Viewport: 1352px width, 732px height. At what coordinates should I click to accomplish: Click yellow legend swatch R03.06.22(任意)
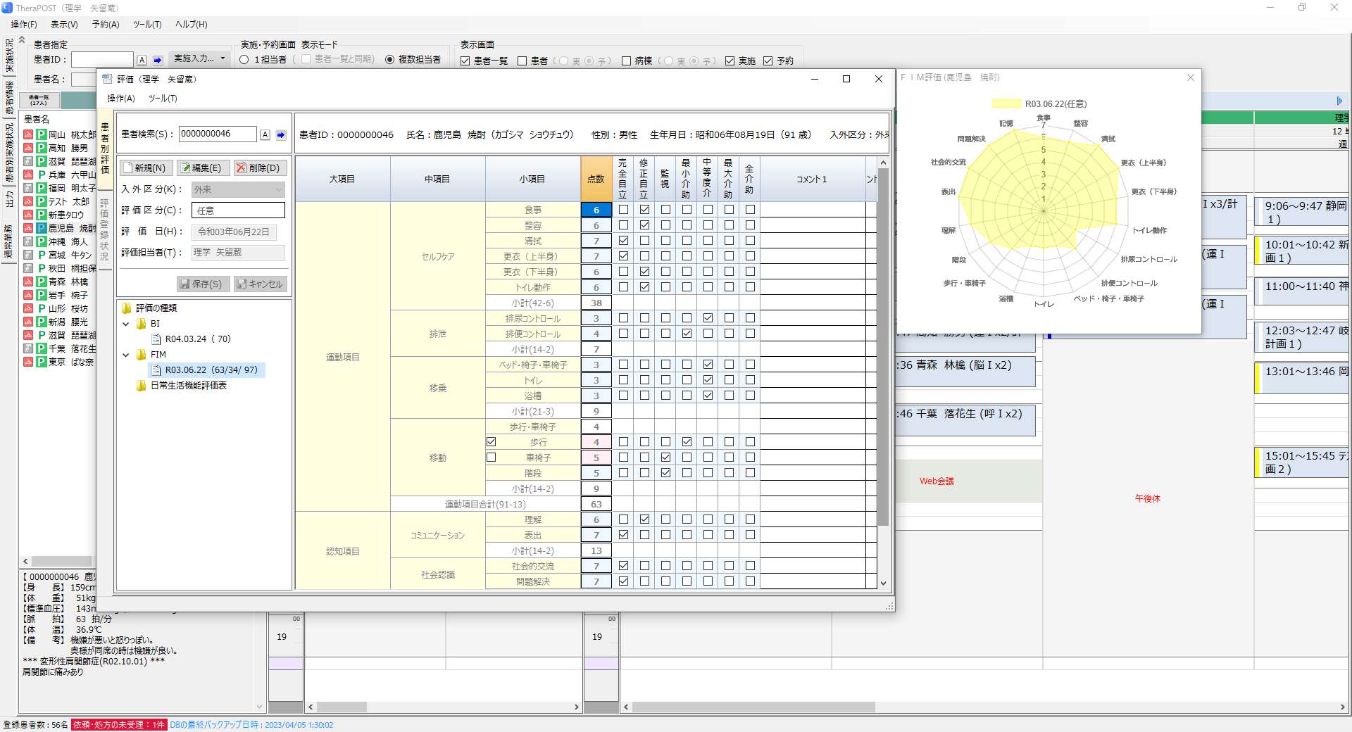[x=1006, y=103]
